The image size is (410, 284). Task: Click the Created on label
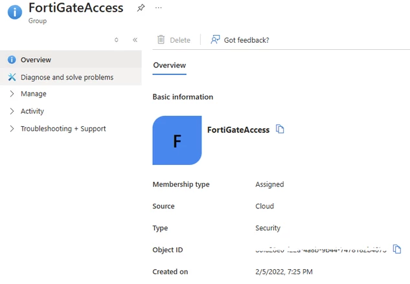(170, 272)
